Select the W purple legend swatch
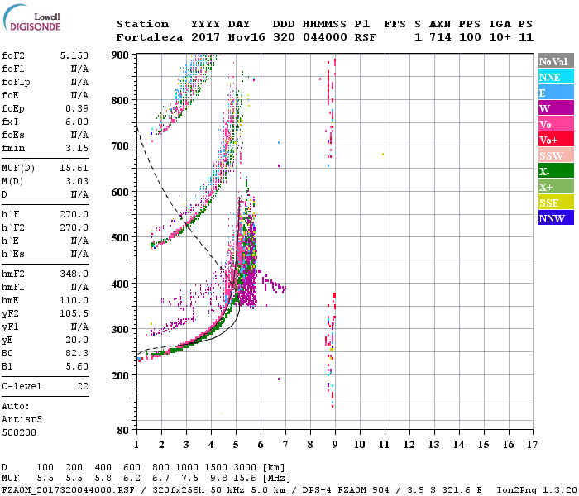This screenshot has height=496, width=579. click(556, 107)
